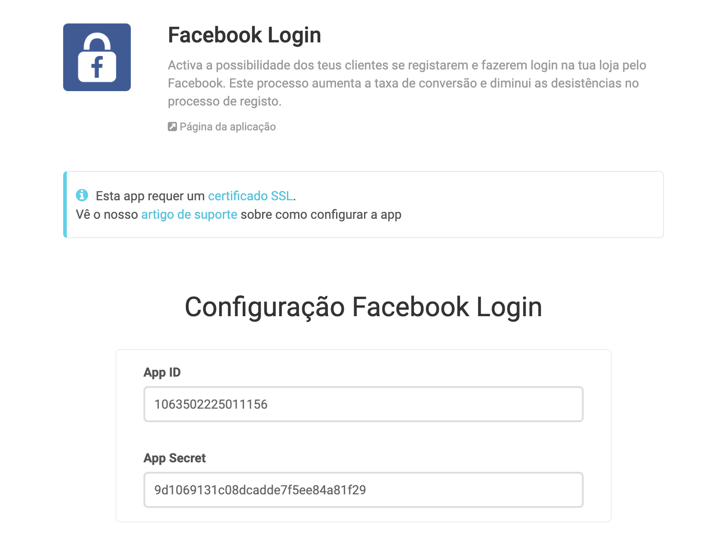This screenshot has width=719, height=553.
Task: Focus the App ID input field
Action: 363,404
